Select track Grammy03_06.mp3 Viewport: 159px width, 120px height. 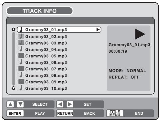[x=46, y=62]
